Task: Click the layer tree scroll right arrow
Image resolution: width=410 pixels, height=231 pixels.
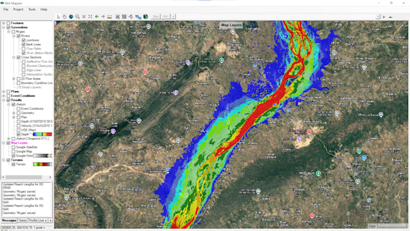Action: pyautogui.click(x=51, y=177)
